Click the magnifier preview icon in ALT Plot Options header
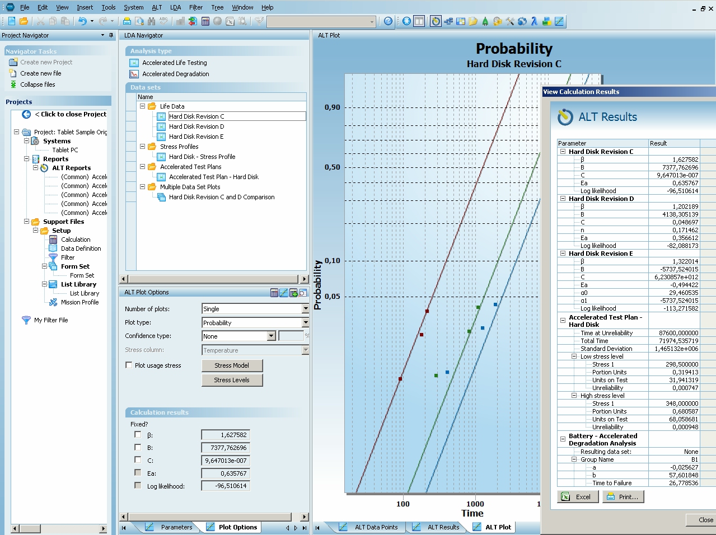The width and height of the screenshot is (716, 535). click(303, 293)
